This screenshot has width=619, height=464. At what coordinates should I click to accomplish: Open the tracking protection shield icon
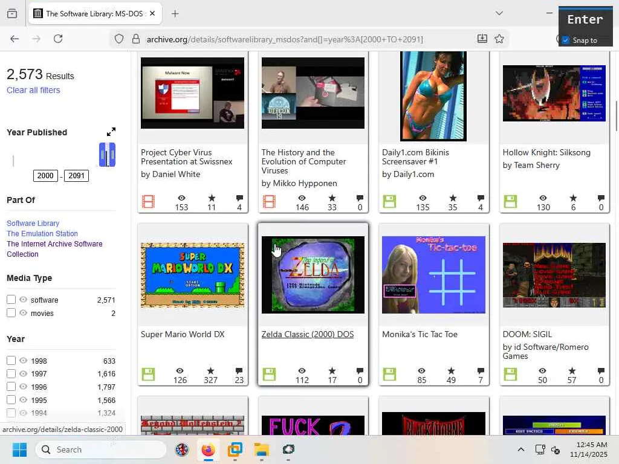tap(119, 39)
